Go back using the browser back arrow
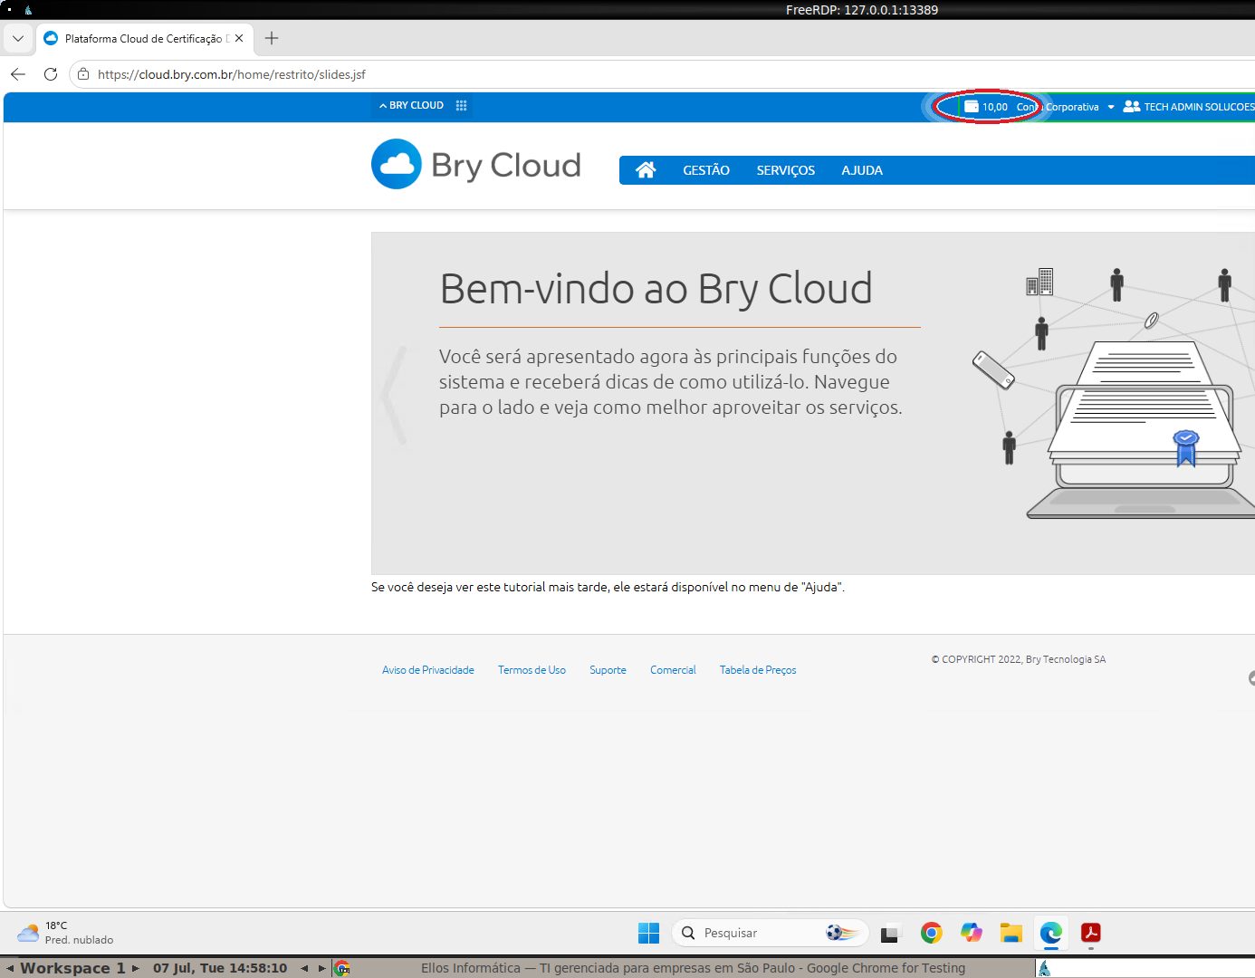 point(18,74)
